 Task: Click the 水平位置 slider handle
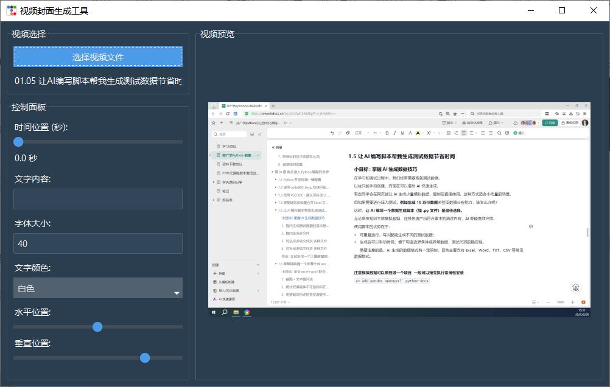[97, 327]
